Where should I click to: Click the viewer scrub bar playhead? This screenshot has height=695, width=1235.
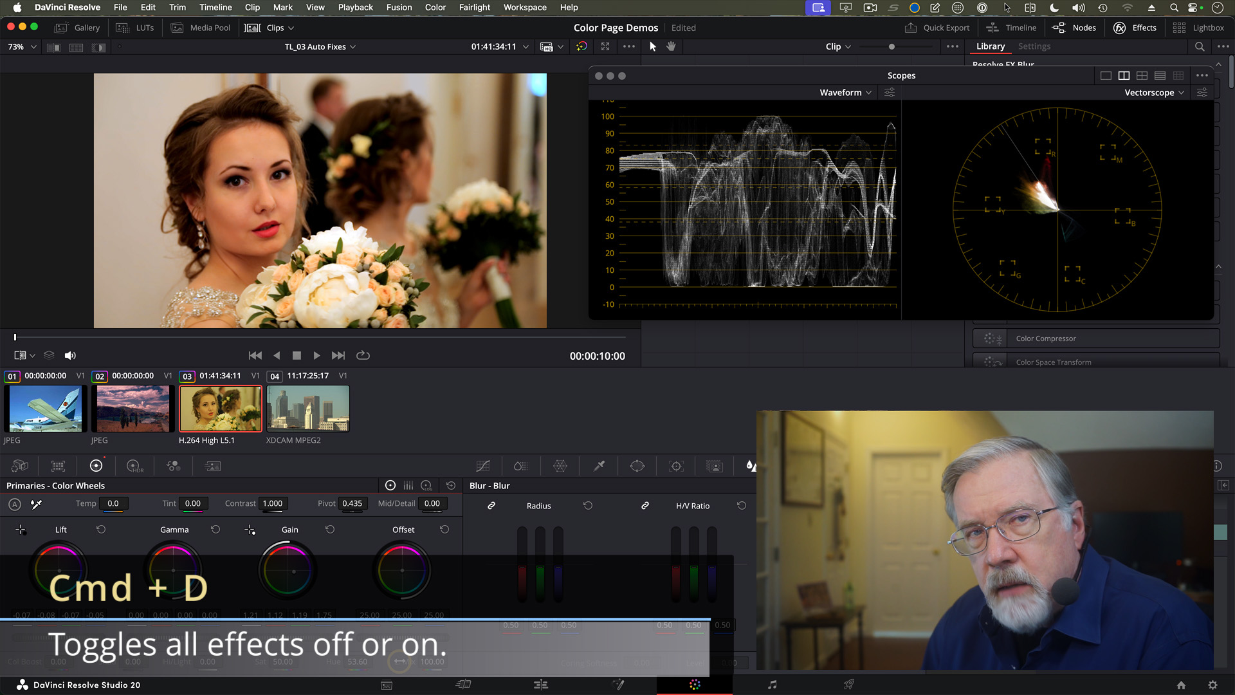coord(15,337)
